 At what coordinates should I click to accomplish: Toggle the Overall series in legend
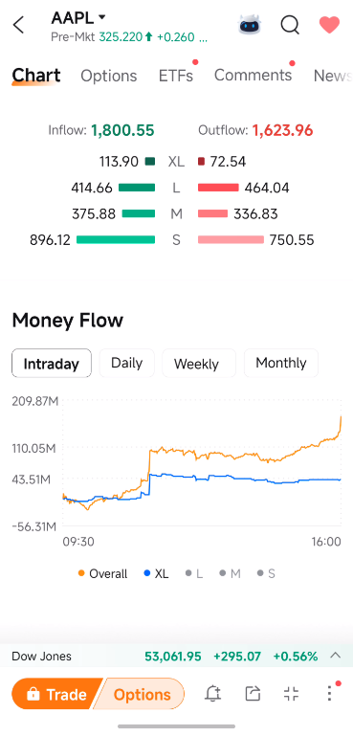coord(102,573)
